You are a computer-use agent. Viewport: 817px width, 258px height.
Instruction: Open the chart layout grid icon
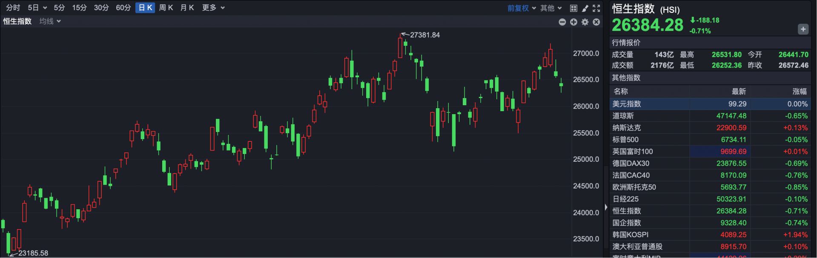[573, 8]
